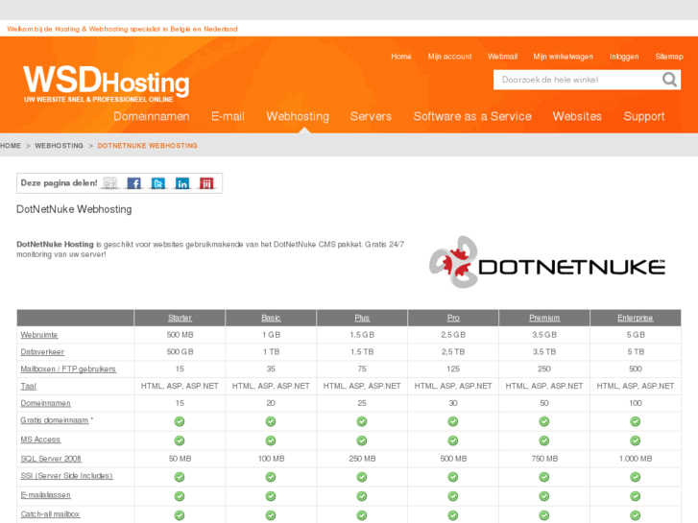Click the Inloggen link
This screenshot has width=698, height=523.
pos(624,57)
